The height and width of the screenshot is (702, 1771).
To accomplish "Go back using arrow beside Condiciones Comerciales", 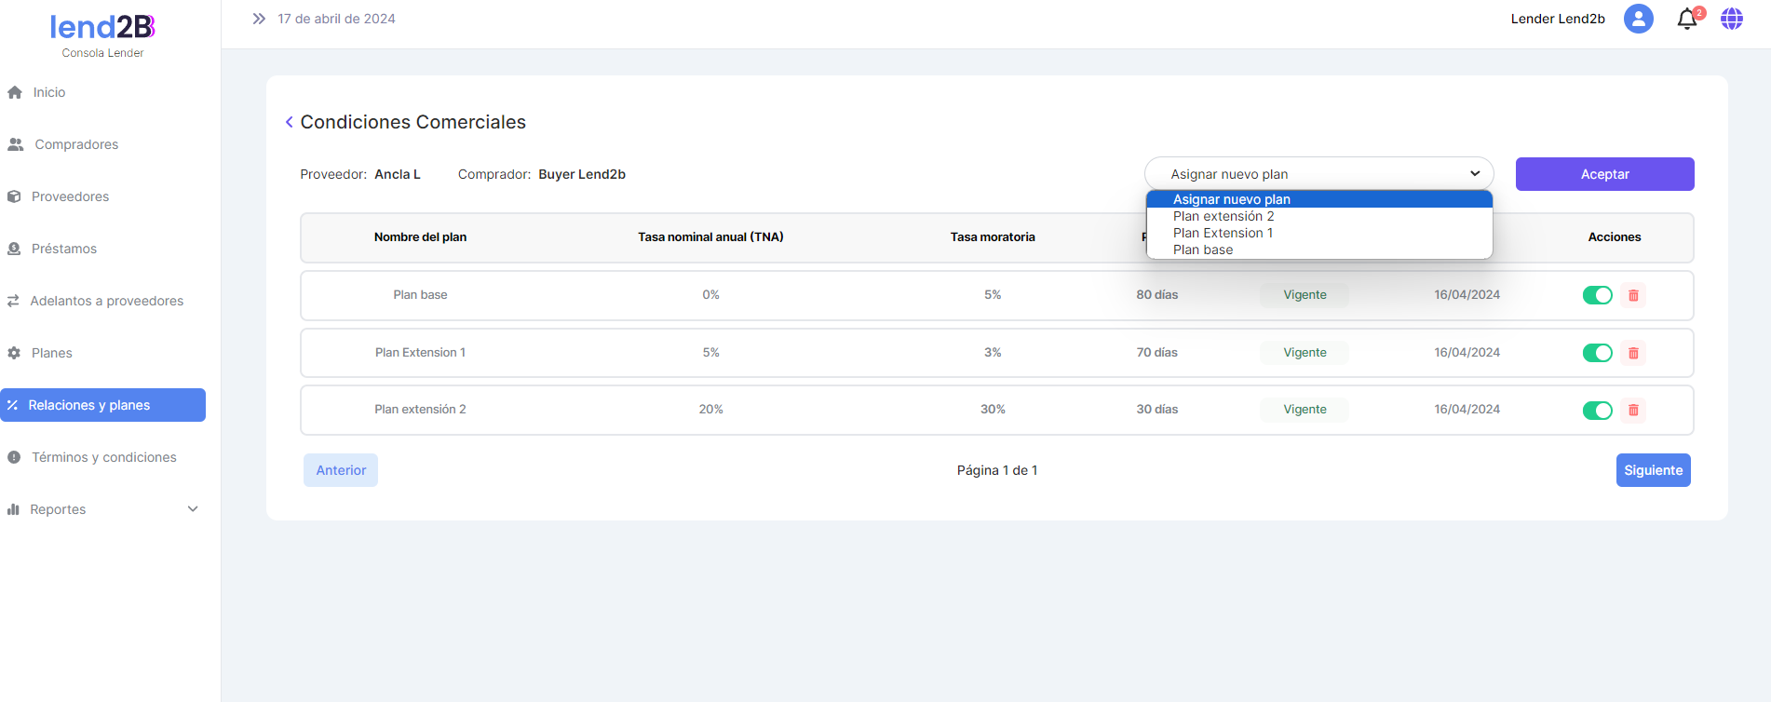I will click(290, 122).
